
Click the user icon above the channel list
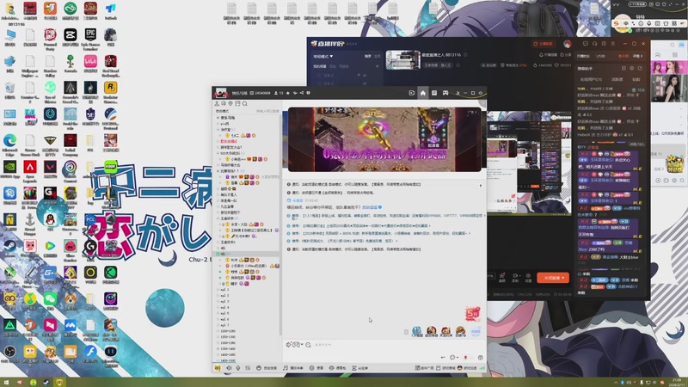coord(217,104)
